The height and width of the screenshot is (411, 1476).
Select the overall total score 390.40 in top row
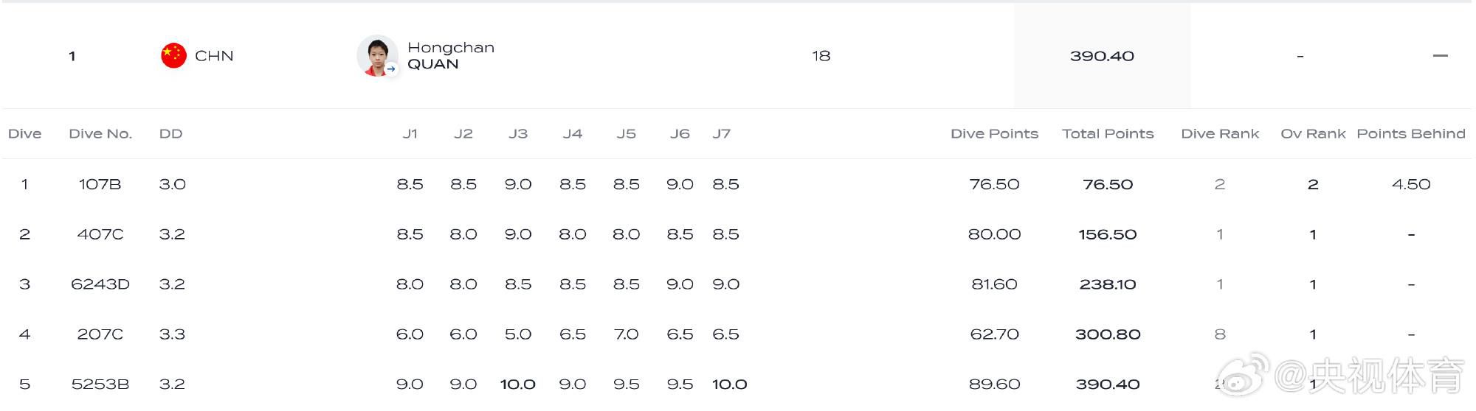coord(1102,56)
